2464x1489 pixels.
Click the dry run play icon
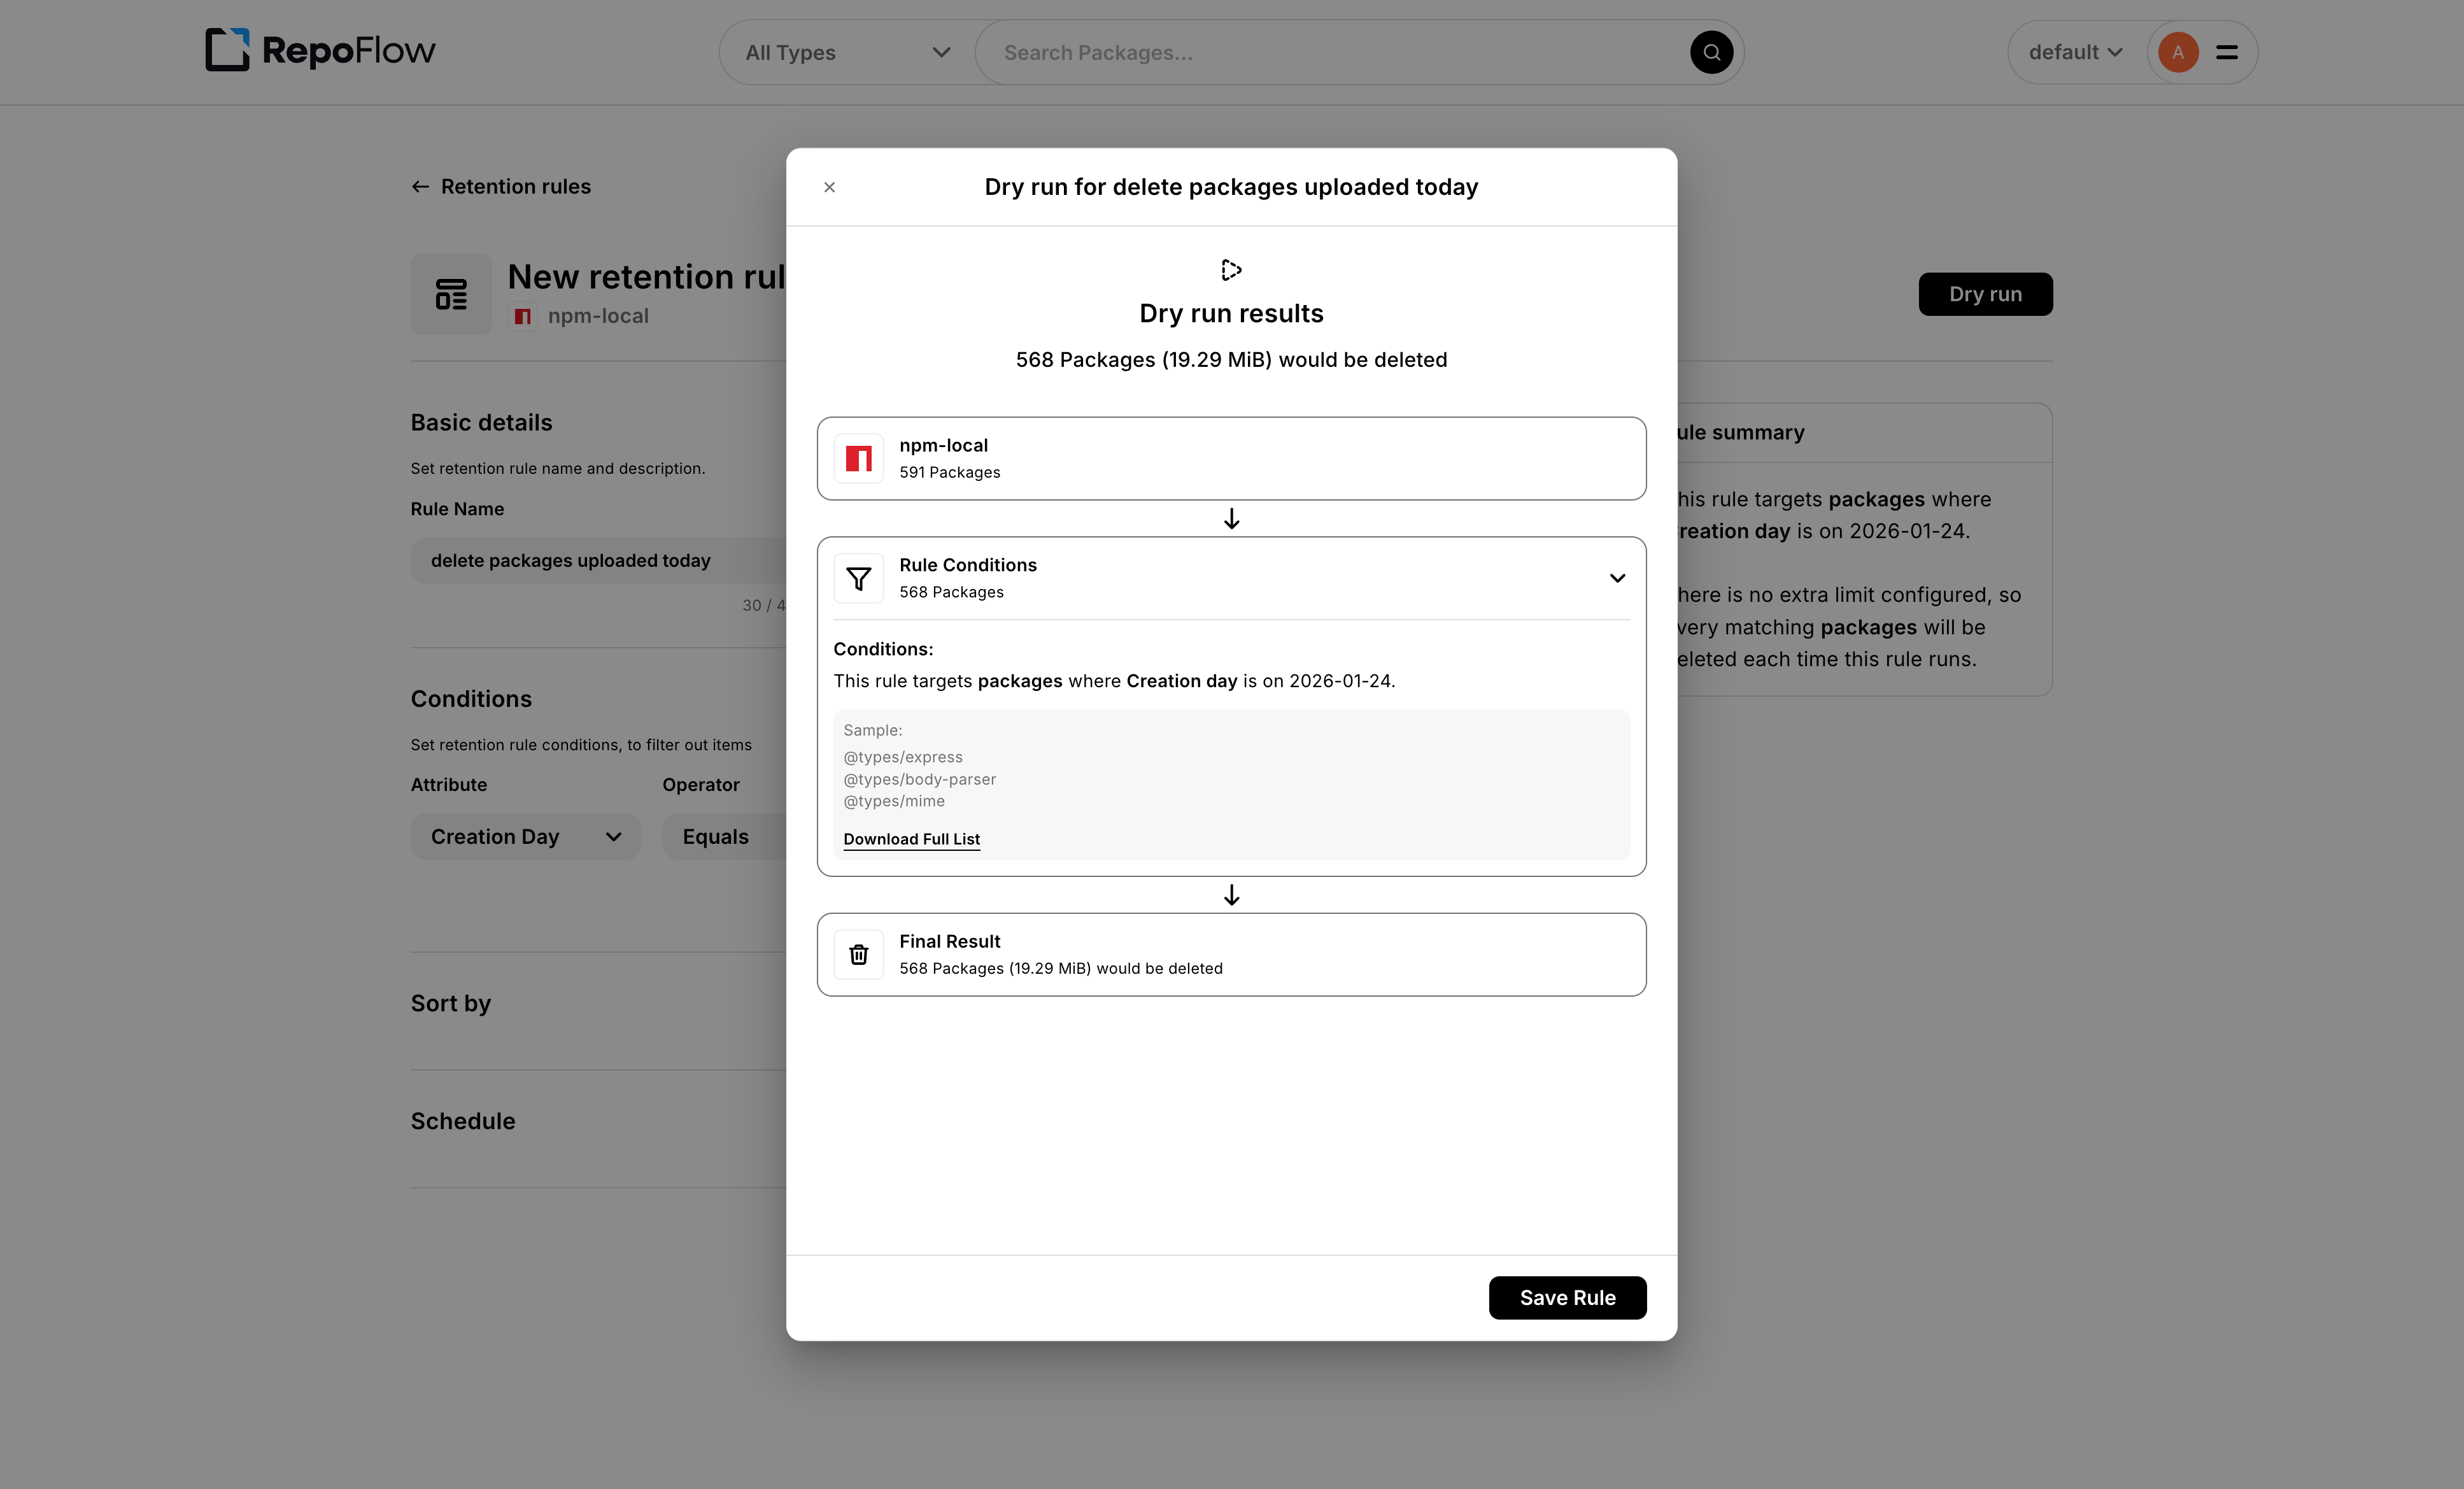point(1231,270)
